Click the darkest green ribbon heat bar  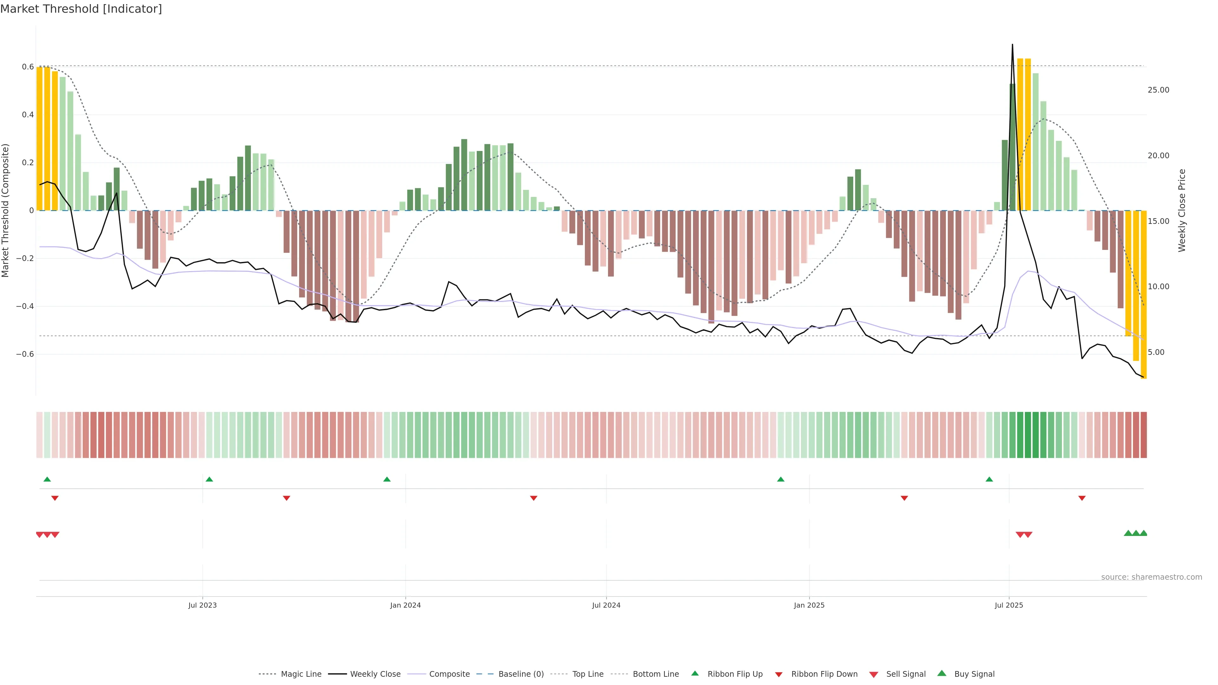[x=1028, y=434]
